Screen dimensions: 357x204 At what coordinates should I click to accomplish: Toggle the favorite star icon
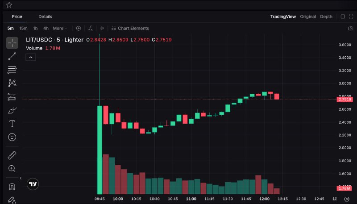click(x=9, y=5)
